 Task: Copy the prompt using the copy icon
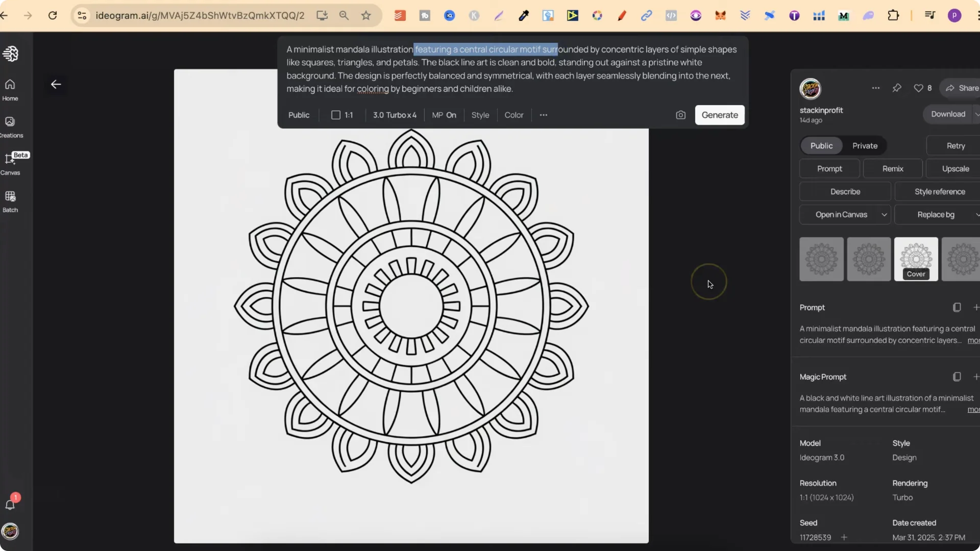point(957,307)
